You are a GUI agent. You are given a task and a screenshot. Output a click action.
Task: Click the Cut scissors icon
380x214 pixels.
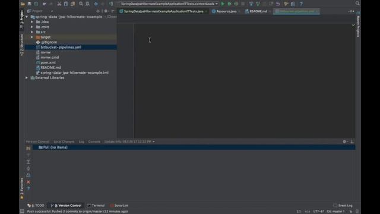[59, 4]
